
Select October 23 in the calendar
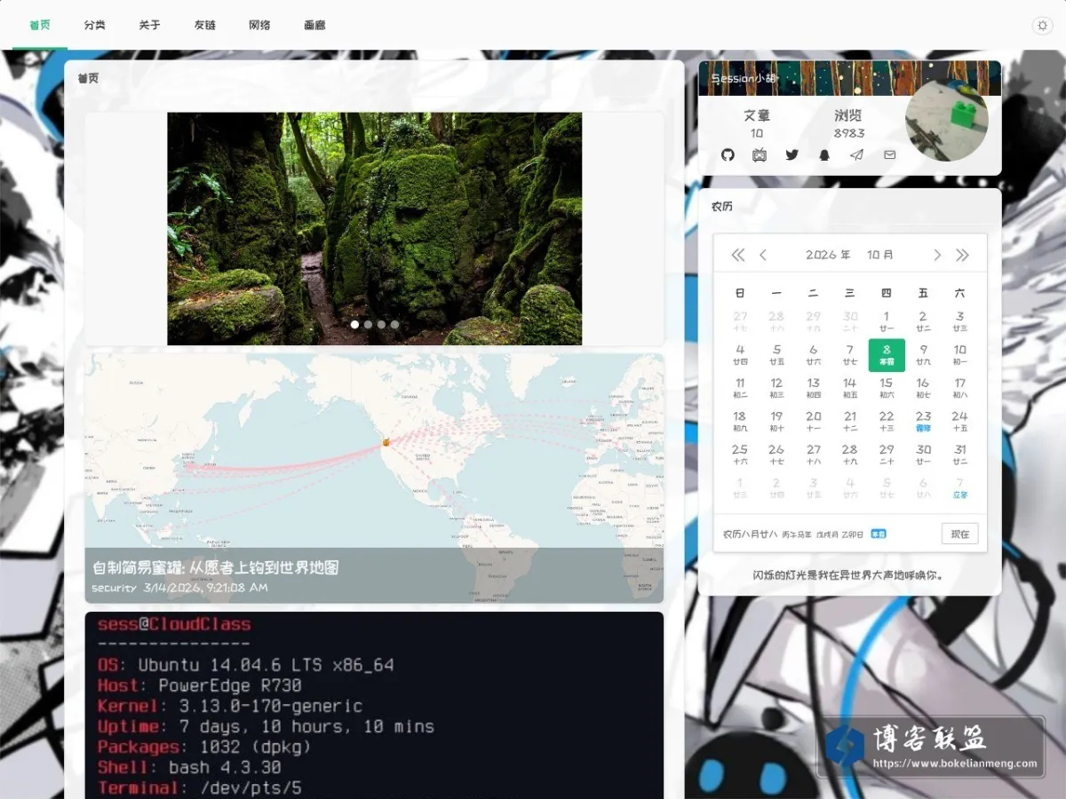[924, 421]
